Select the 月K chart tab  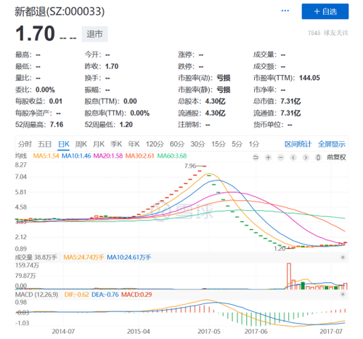click(x=99, y=144)
